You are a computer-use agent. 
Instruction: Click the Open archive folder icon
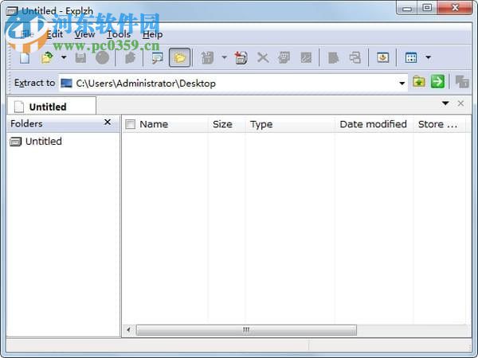pos(47,57)
